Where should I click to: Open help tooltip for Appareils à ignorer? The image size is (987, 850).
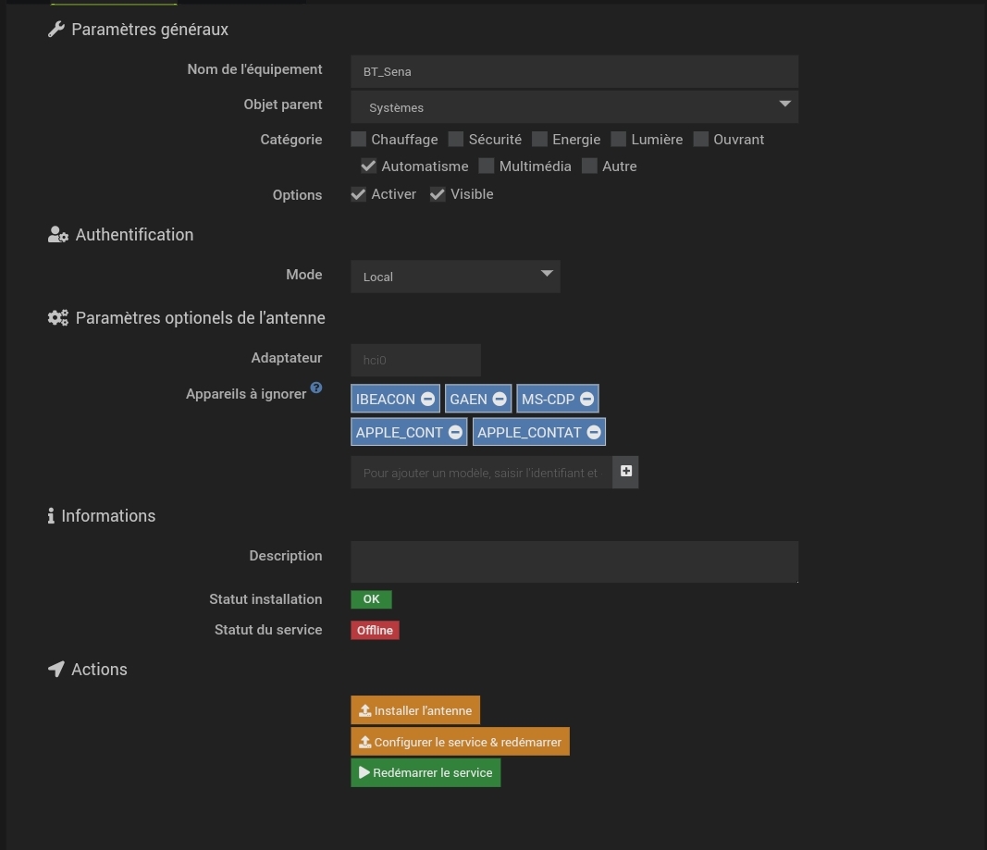[x=316, y=388]
